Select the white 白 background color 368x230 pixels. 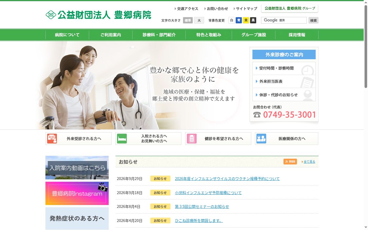[x=231, y=20]
